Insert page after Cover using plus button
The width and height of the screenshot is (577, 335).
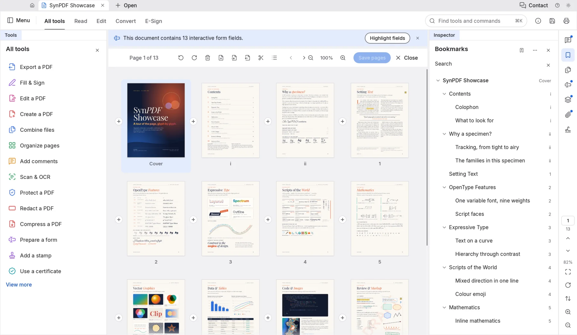[x=193, y=121]
